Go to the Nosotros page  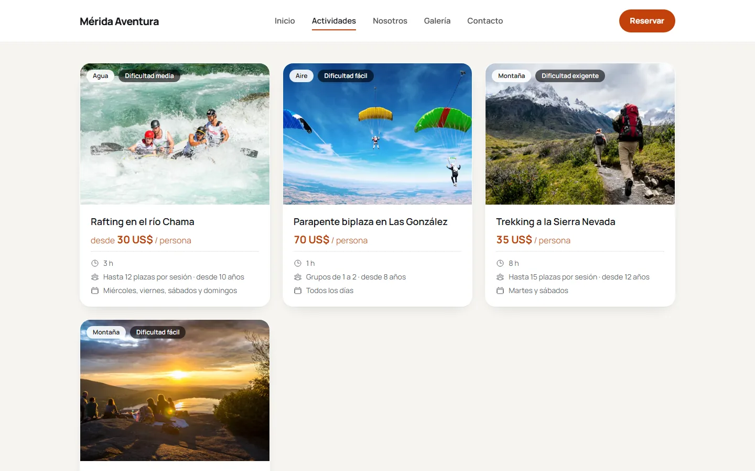coord(390,21)
